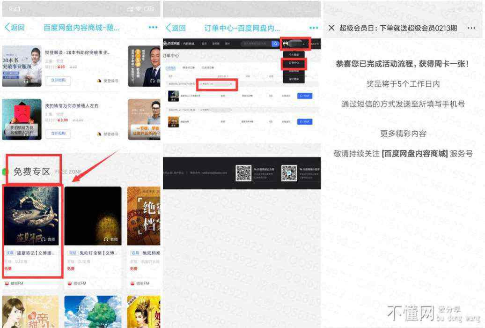Screen dimensions: 485x328
Task: Tap the 免费 price label under 盗墓笔记
Action: (8, 268)
